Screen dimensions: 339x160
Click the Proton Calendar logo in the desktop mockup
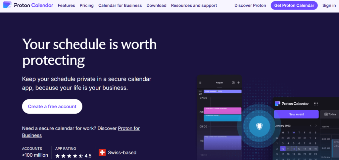[x=292, y=104]
